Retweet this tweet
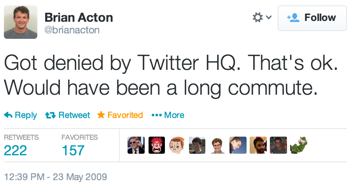The image size is (350, 184). click(68, 115)
